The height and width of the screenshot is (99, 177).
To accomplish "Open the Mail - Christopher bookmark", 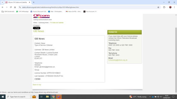I will 55,12.
